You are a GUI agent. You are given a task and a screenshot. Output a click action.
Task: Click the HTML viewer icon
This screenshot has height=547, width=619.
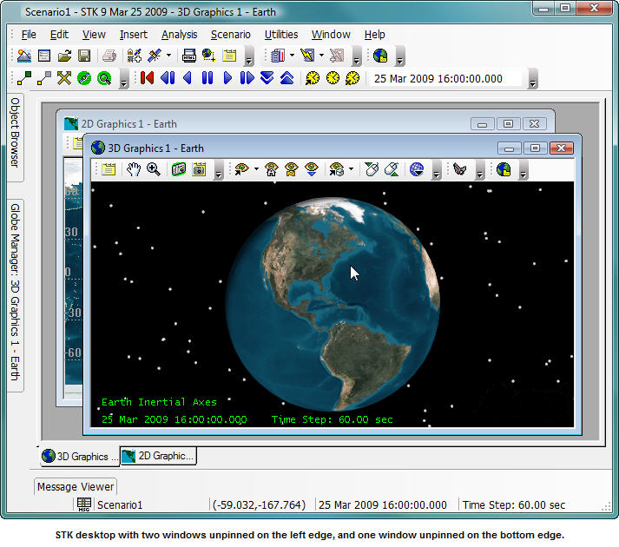pos(188,56)
